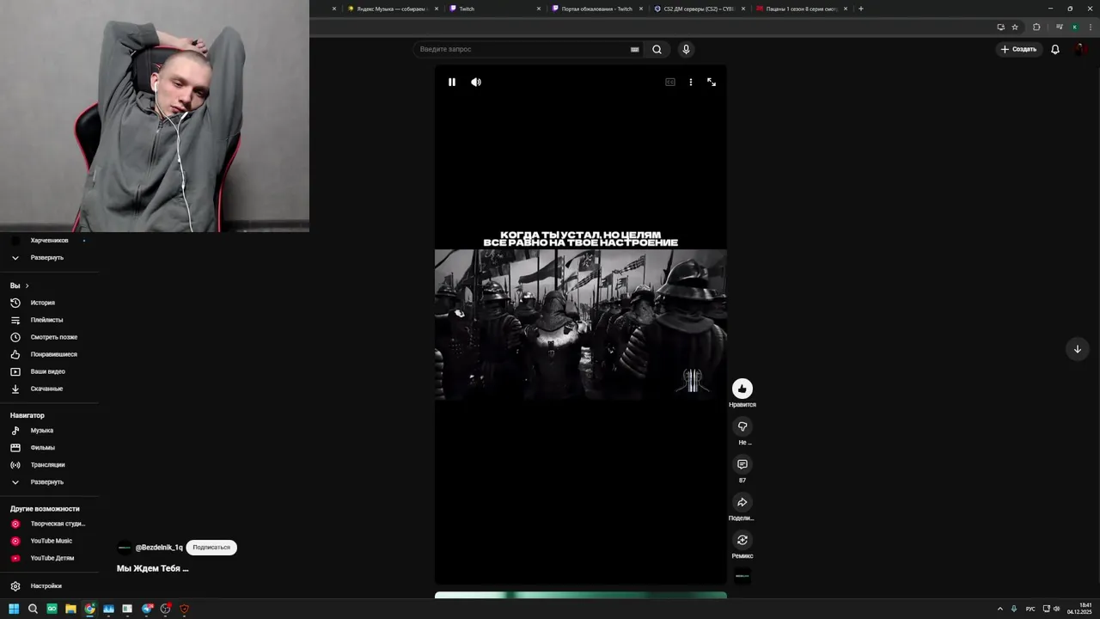Go to the next Short with down arrow
This screenshot has height=619, width=1100.
(x=1078, y=349)
